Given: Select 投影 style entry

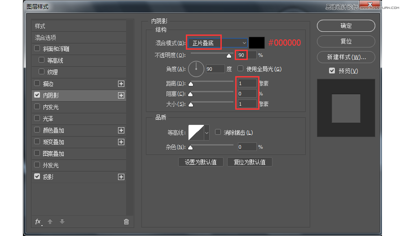Looking at the screenshot, I should pos(79,177).
